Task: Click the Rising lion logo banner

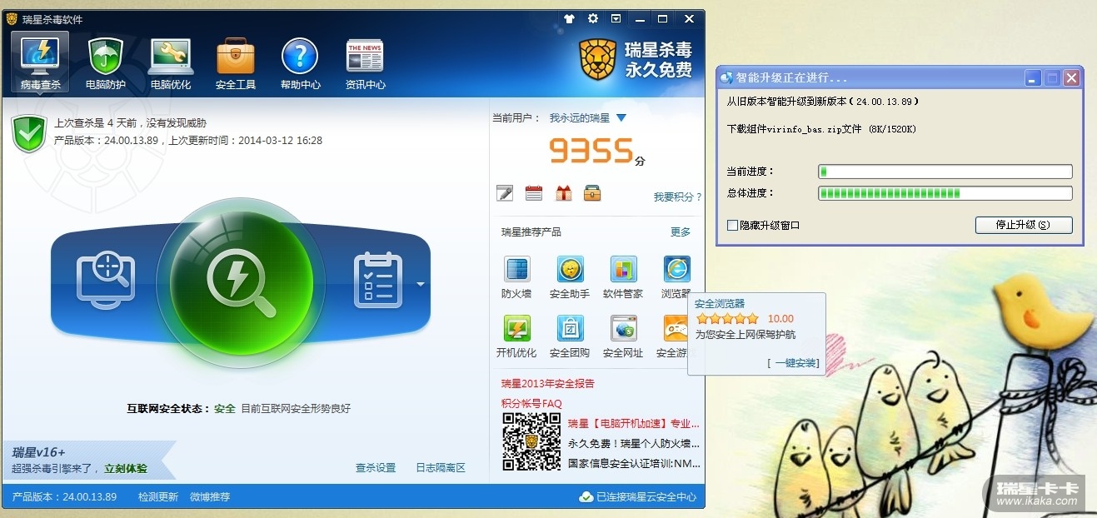Action: [637, 60]
